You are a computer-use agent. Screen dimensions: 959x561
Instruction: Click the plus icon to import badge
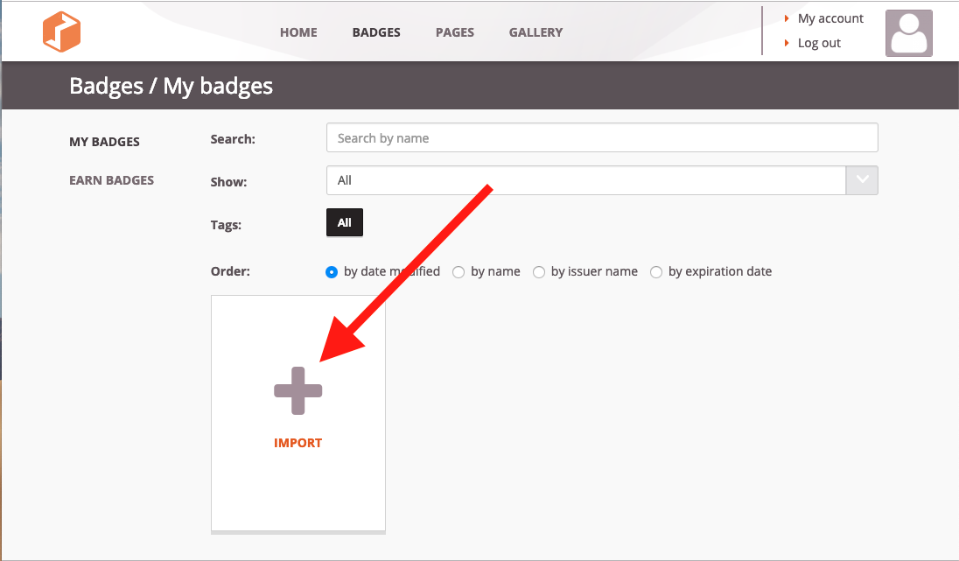297,391
